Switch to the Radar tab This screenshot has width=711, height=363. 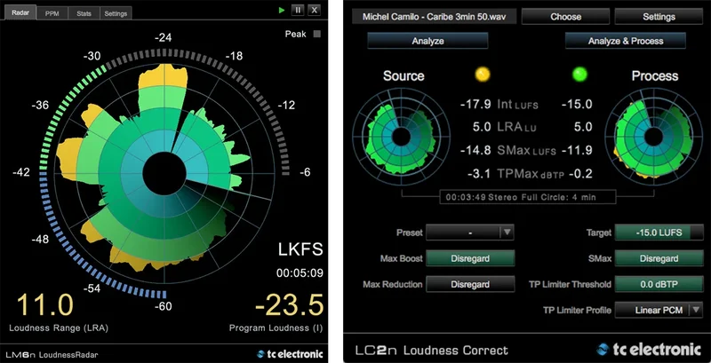(20, 12)
